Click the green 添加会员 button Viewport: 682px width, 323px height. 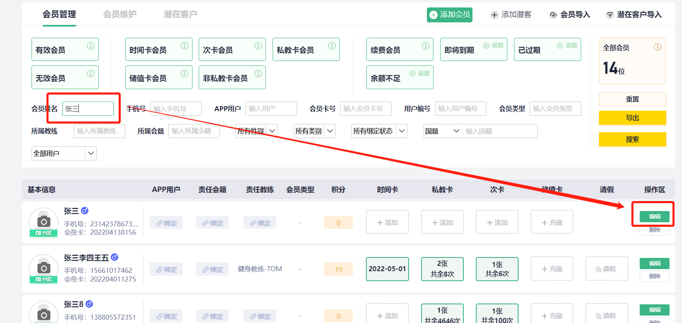coord(450,15)
